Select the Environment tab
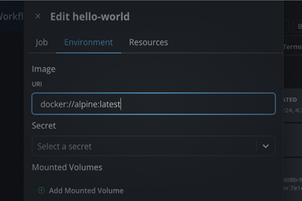The height and width of the screenshot is (201, 302). pyautogui.click(x=88, y=42)
